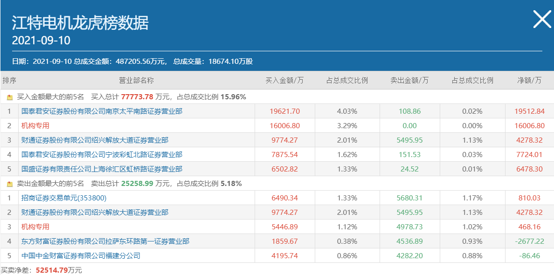Open 国泰君安证券南京太平南路证券营业部 link

coord(102,111)
